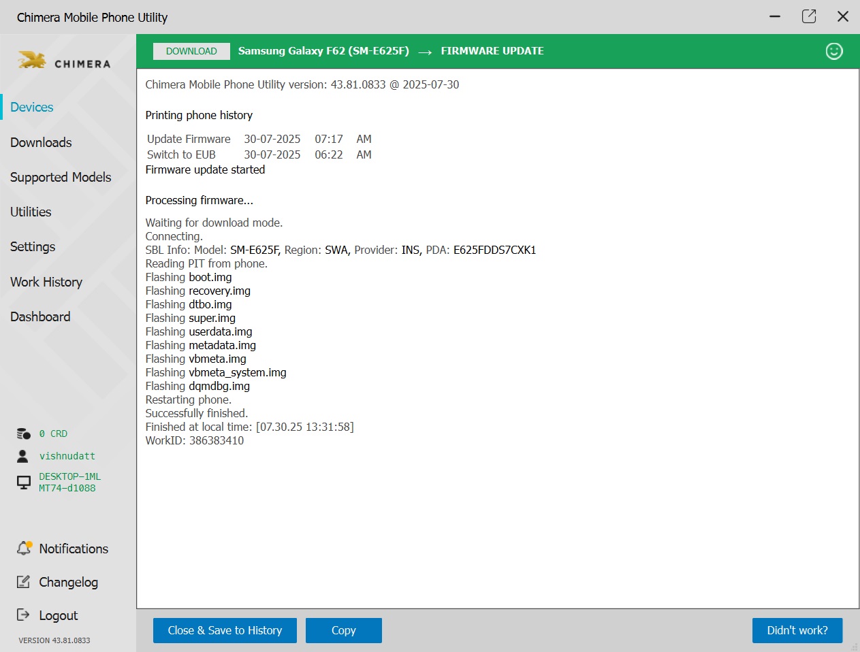The image size is (860, 652).
Task: Click the Didn't work? button
Action: click(x=797, y=630)
